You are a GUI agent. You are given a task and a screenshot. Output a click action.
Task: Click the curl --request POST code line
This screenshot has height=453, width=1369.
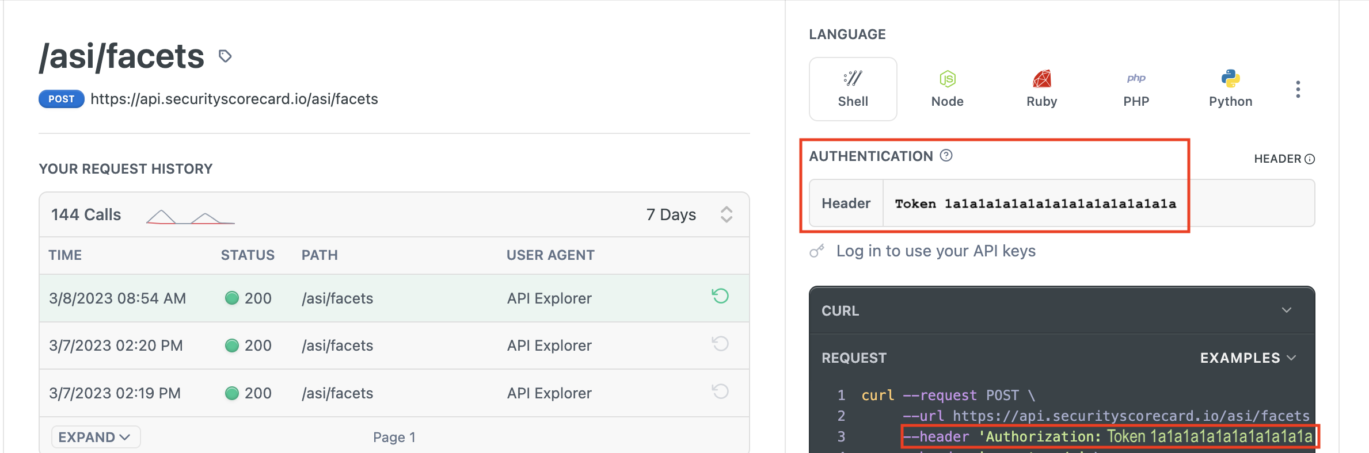tap(948, 396)
